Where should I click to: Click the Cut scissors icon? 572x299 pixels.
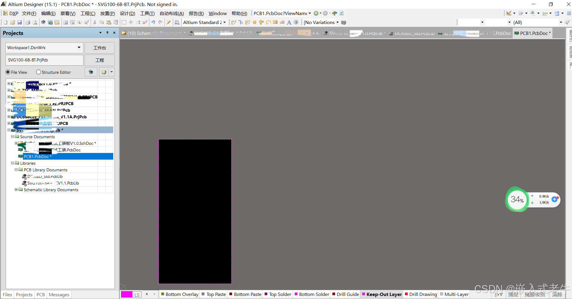(95, 22)
